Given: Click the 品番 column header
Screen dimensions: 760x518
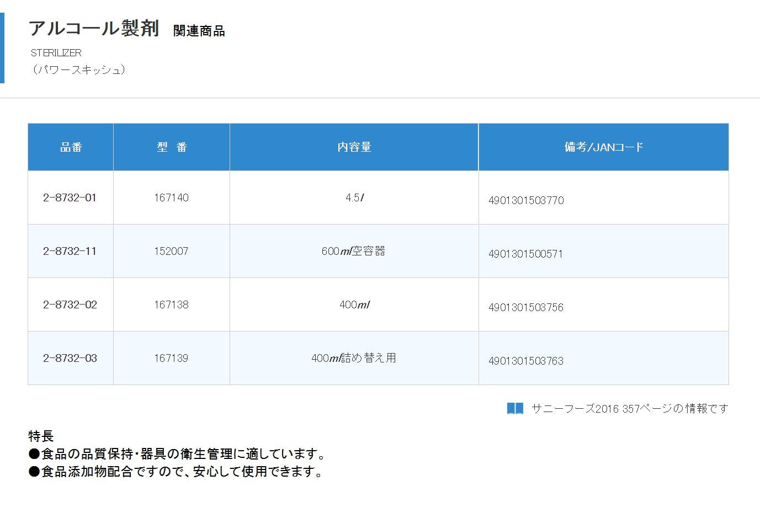Looking at the screenshot, I should tap(71, 147).
